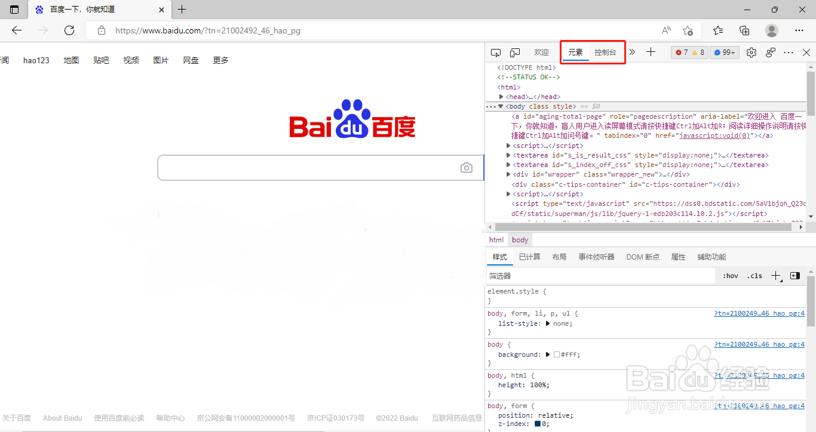Viewport: 816px width, 432px height.
Task: Click browser back arrow button
Action: pyautogui.click(x=17, y=30)
